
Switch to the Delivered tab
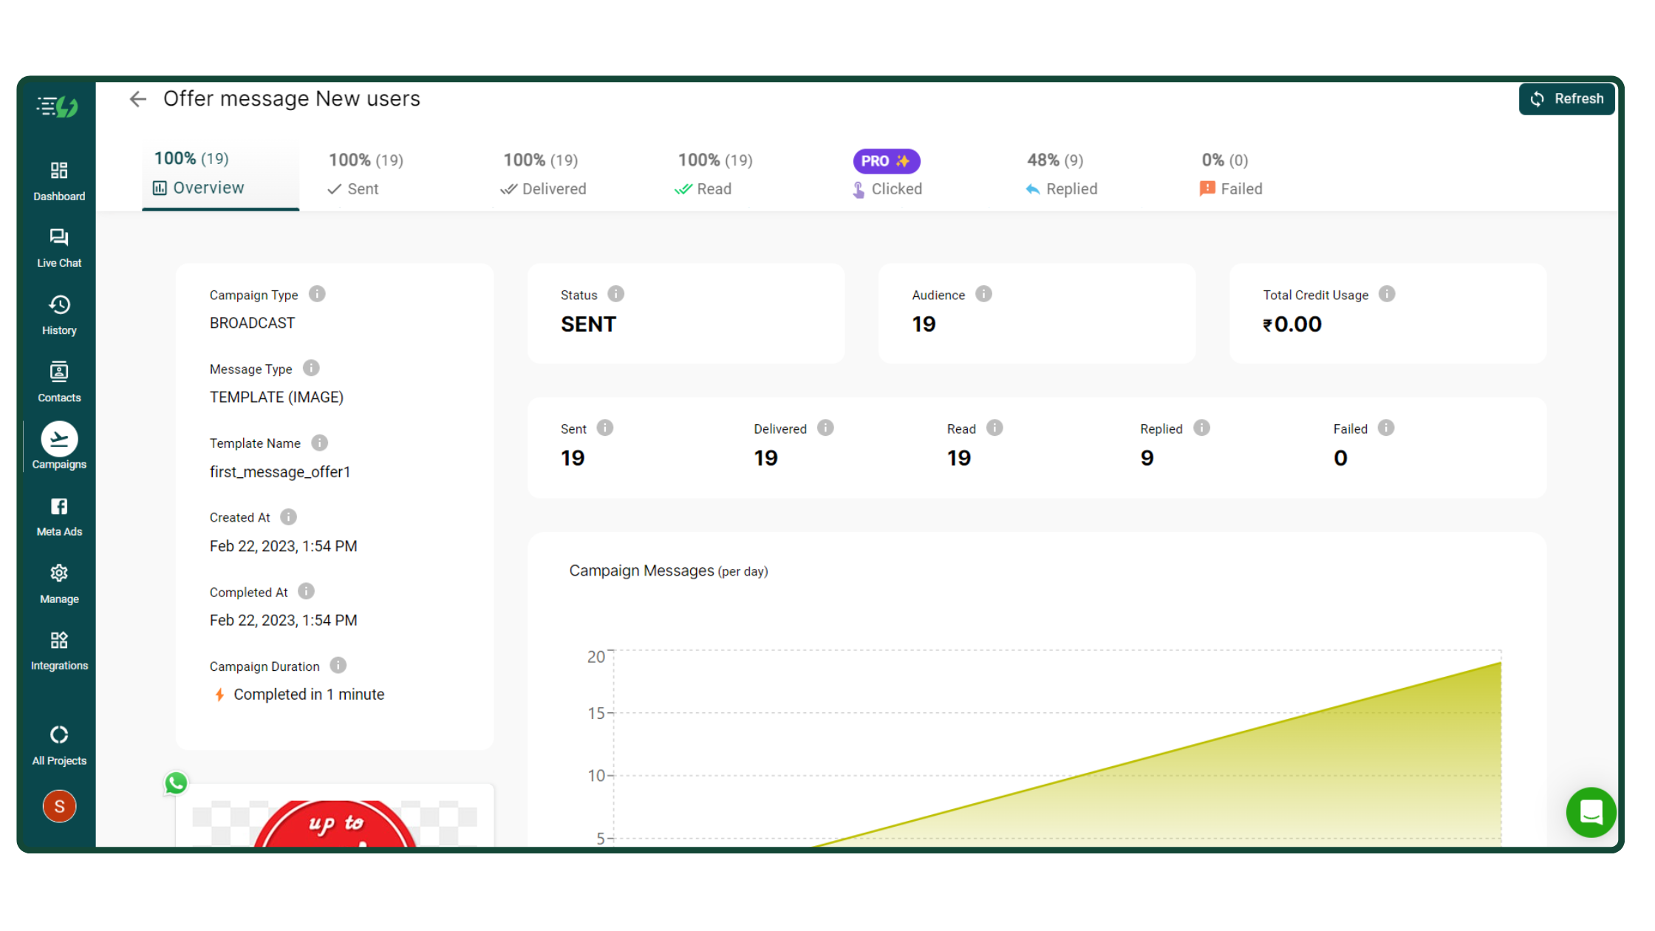point(543,174)
